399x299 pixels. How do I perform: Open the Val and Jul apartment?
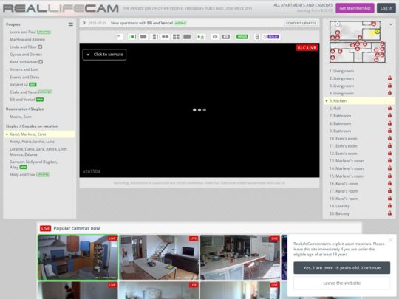pos(18,84)
